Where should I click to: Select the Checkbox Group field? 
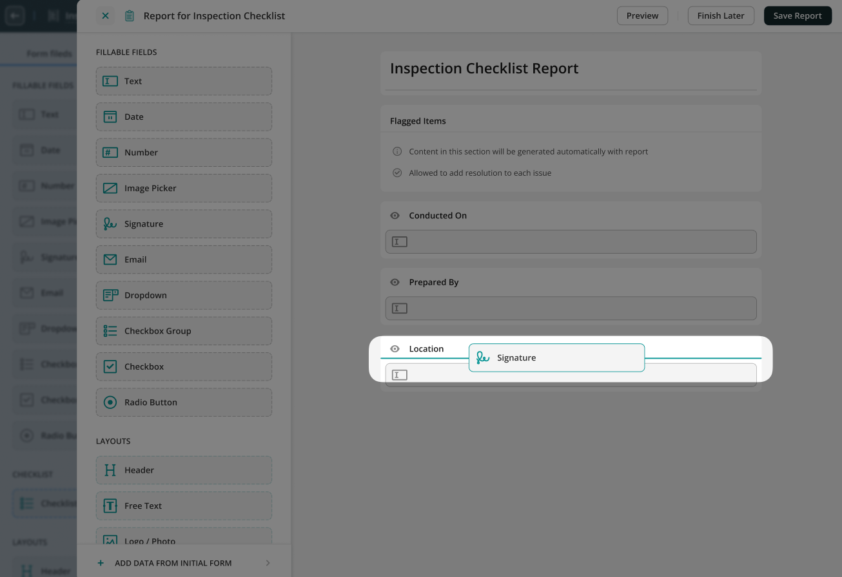(x=184, y=331)
